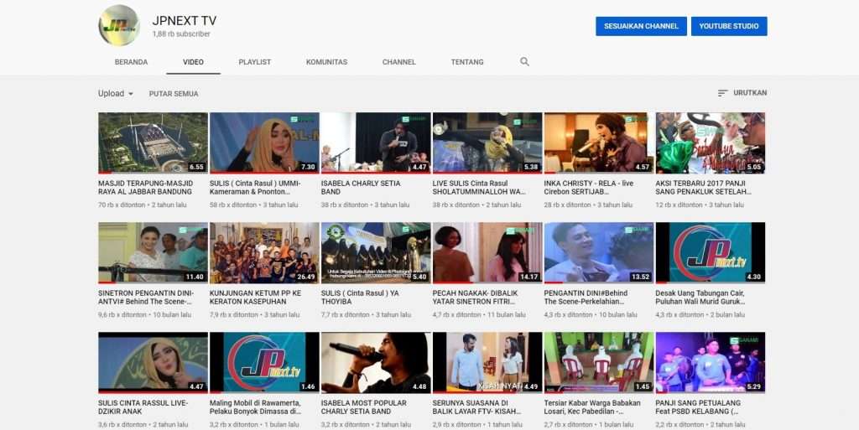Screen dimensions: 859x430
Task: Click title SINETRON PENGANTIN DINI-ANTVI# Behind The Scene
Action: pos(146,297)
